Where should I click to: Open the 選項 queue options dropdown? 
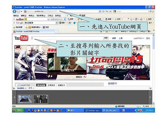point(31,88)
